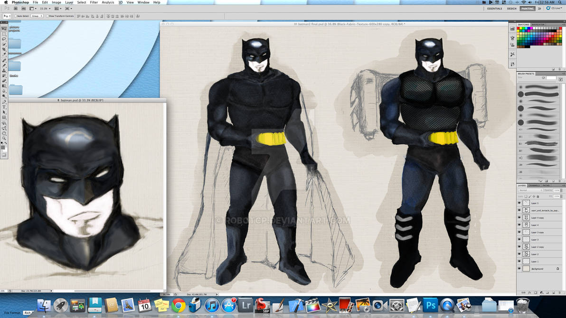566x318 pixels.
Task: Select the Rectangular Marquee tool
Action: pos(4,34)
